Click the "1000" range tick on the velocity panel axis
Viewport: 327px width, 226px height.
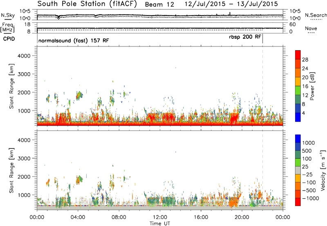coord(24,195)
